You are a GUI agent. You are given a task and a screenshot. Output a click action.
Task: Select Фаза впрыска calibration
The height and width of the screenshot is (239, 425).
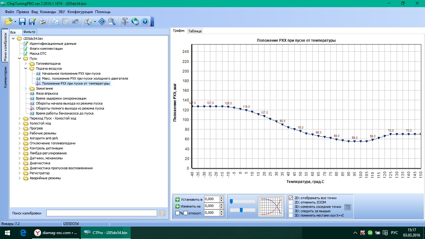tap(47, 93)
